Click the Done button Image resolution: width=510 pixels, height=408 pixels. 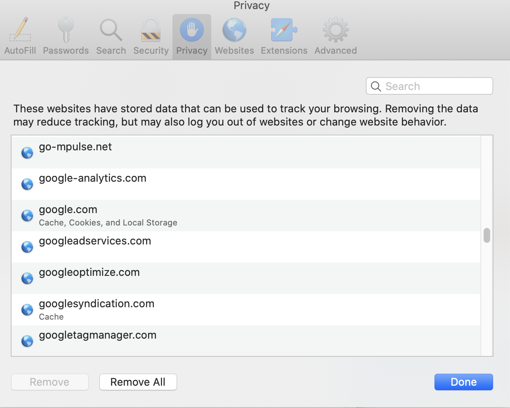464,382
